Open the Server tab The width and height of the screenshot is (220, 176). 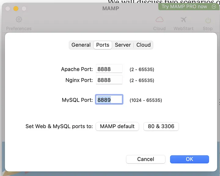pyautogui.click(x=123, y=45)
